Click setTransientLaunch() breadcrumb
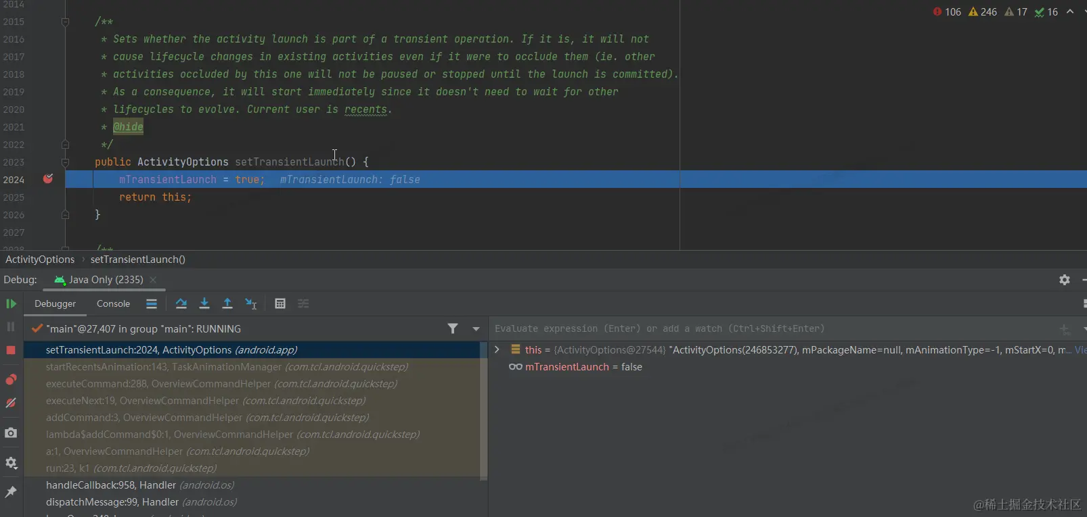 coord(138,260)
